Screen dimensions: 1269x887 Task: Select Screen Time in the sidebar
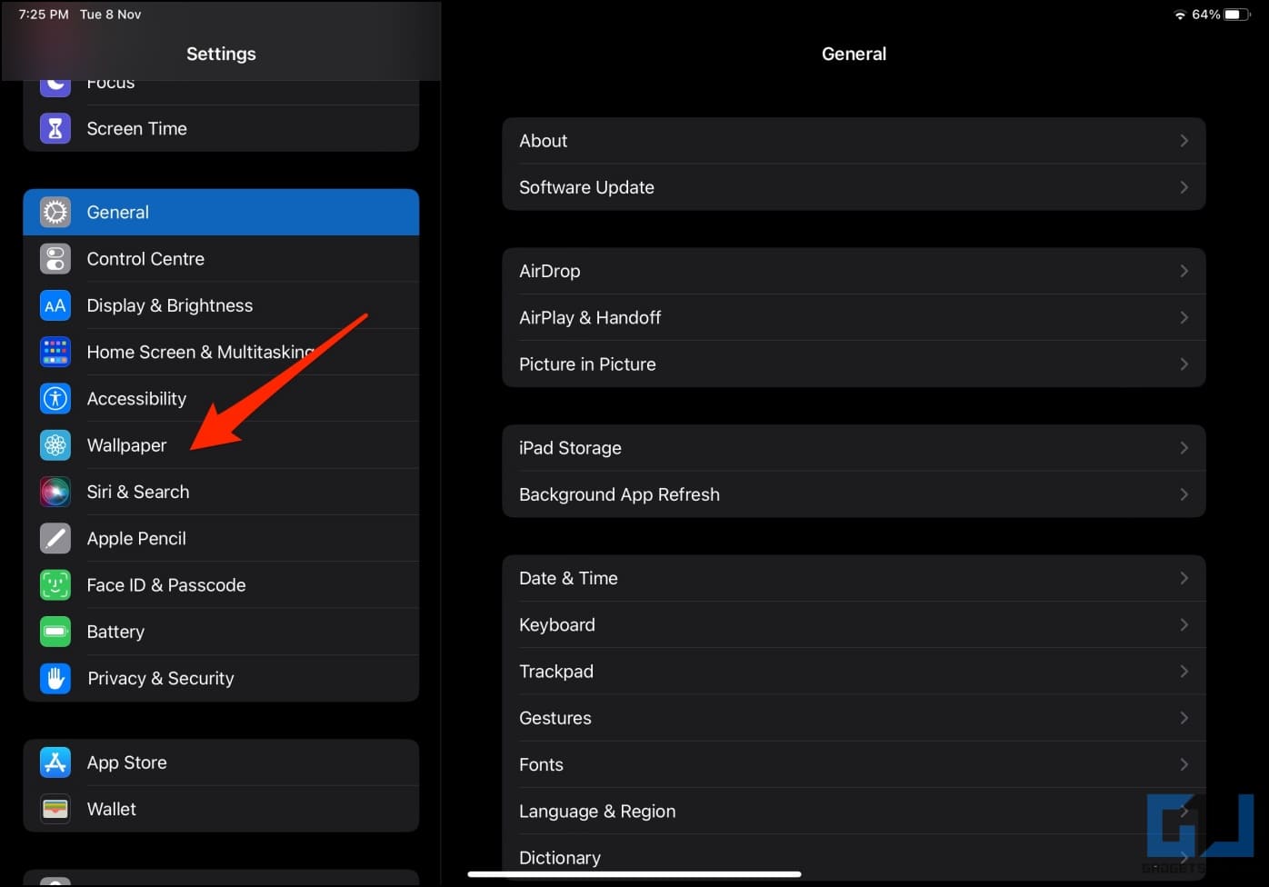221,128
